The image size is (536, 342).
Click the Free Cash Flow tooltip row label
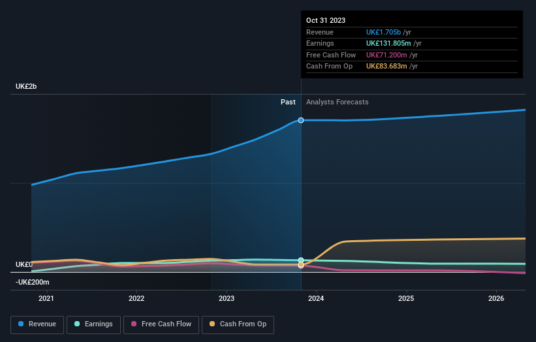click(x=331, y=55)
